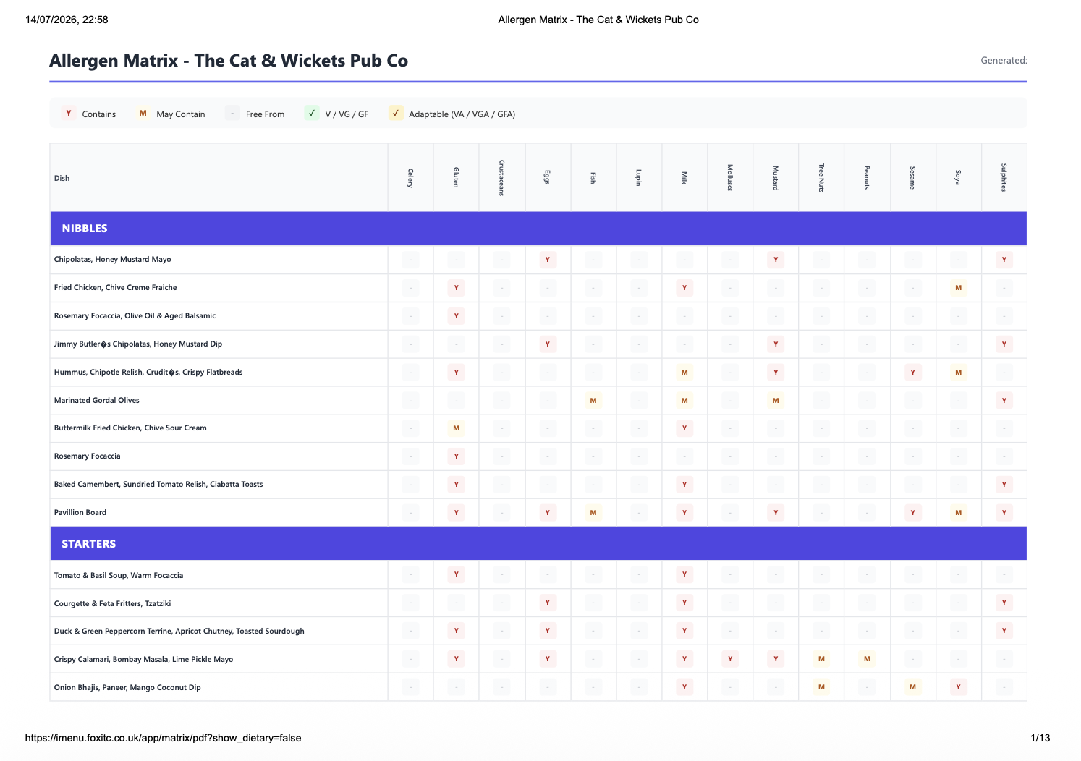
Task: Click dish name Pavillion Board
Action: (80, 513)
